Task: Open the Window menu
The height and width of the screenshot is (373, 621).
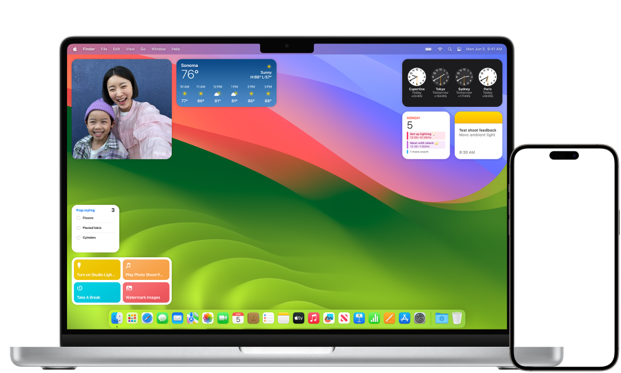Action: 158,49
